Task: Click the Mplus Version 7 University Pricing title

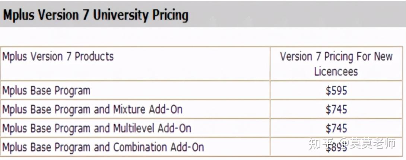Action: point(96,15)
